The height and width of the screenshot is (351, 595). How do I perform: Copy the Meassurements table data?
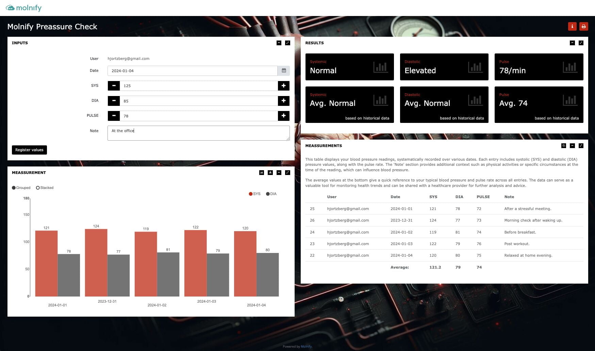click(564, 146)
